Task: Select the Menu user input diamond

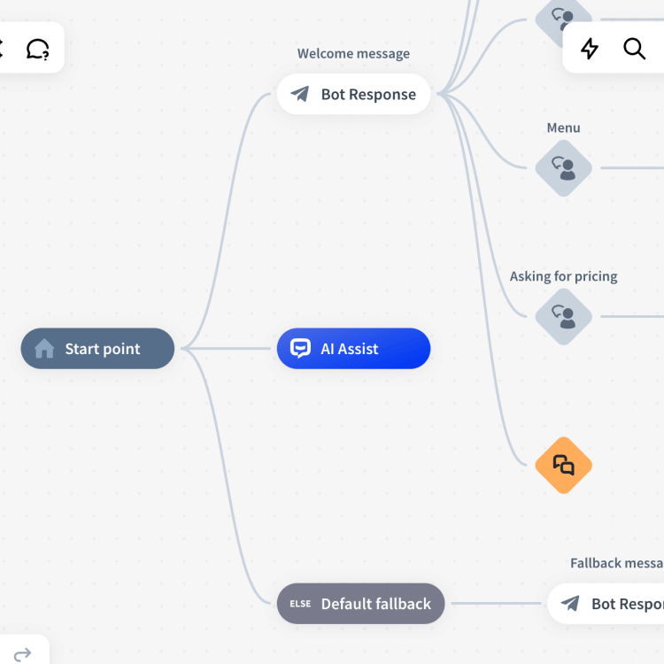Action: point(563,167)
